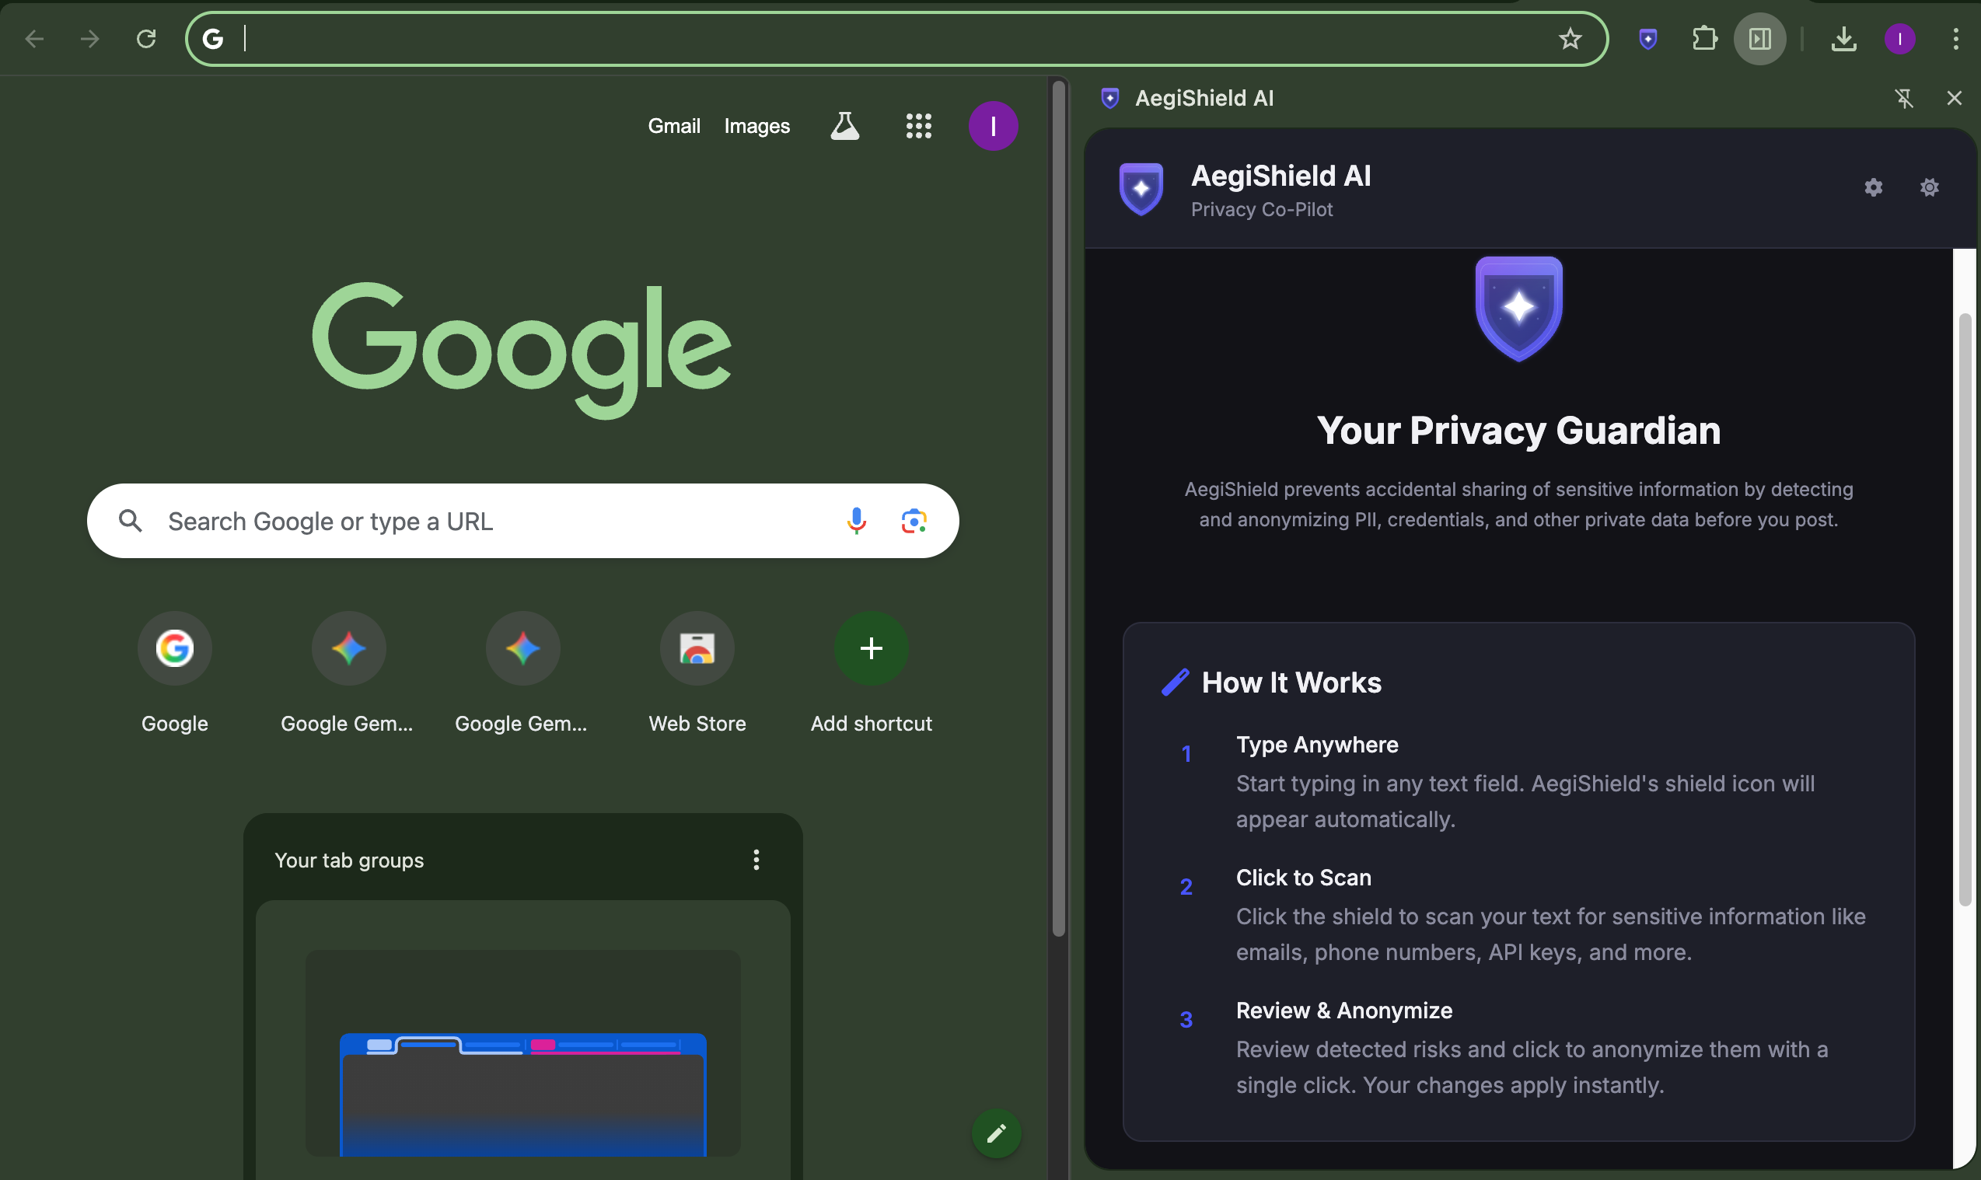
Task: Open the Web Store shortcut
Action: click(697, 648)
